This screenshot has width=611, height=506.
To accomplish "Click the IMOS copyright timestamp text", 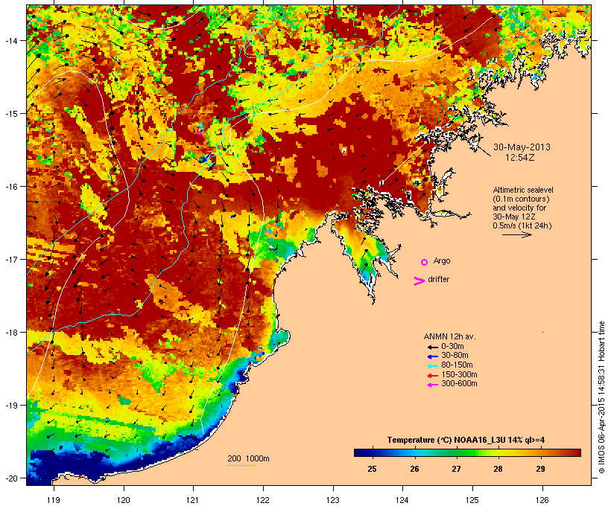I will point(601,397).
